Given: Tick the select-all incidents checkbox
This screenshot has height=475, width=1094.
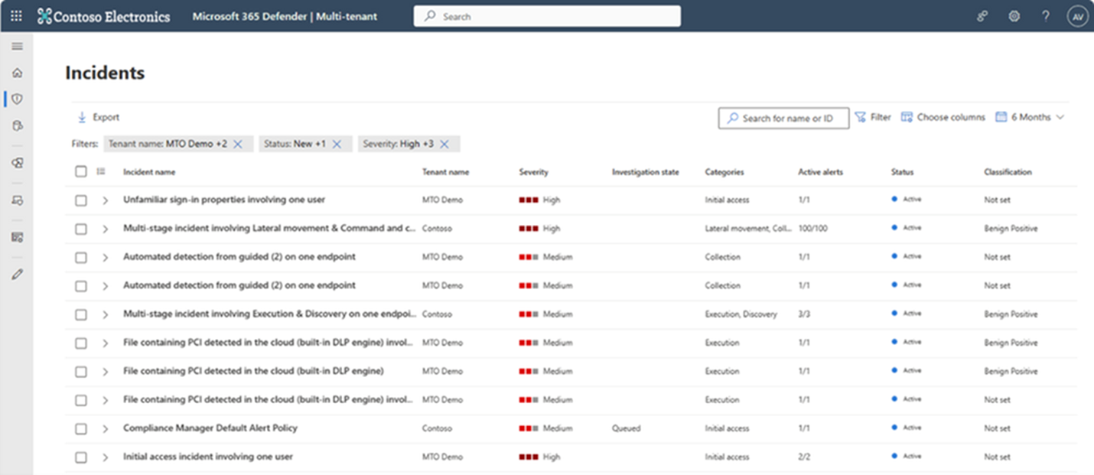Looking at the screenshot, I should pos(81,172).
